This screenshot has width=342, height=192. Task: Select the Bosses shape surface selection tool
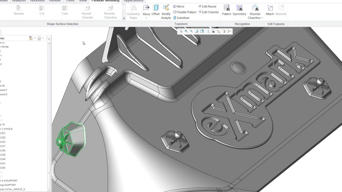19,10
